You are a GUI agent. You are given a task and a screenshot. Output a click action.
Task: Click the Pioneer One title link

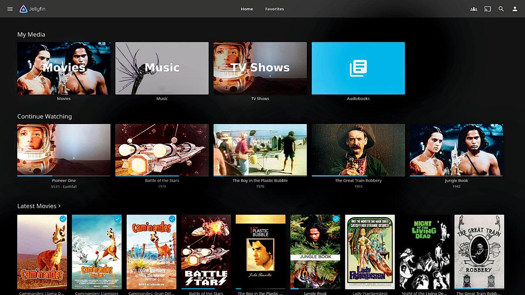click(64, 181)
